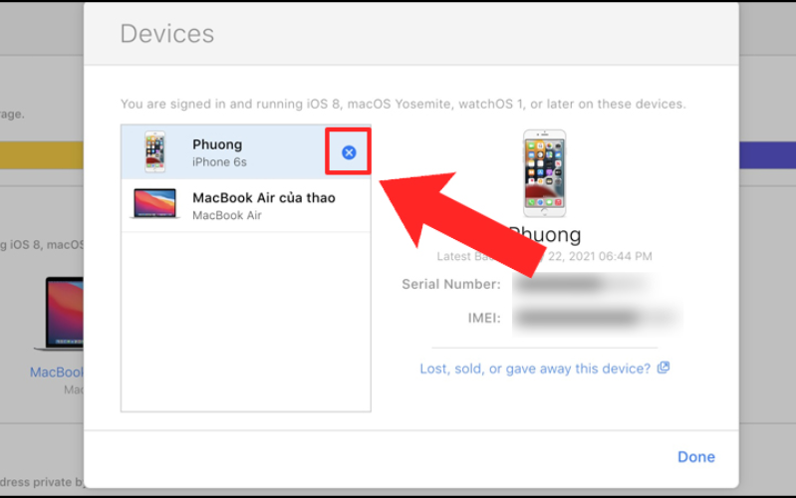This screenshot has width=796, height=498.
Task: Click the large iPhone image in the details pane
Action: 544,173
